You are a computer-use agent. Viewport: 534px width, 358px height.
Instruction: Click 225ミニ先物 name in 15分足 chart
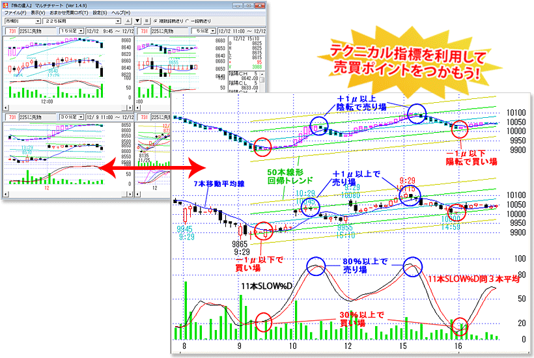coord(38,31)
